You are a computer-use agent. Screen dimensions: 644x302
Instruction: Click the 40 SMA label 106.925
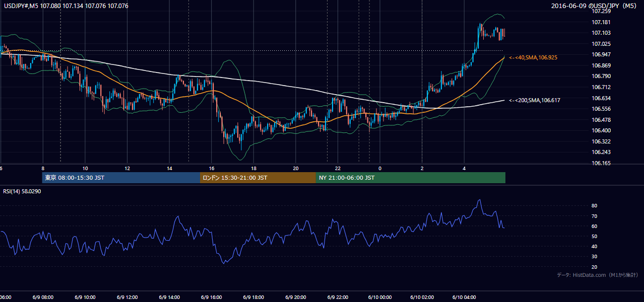click(x=533, y=58)
